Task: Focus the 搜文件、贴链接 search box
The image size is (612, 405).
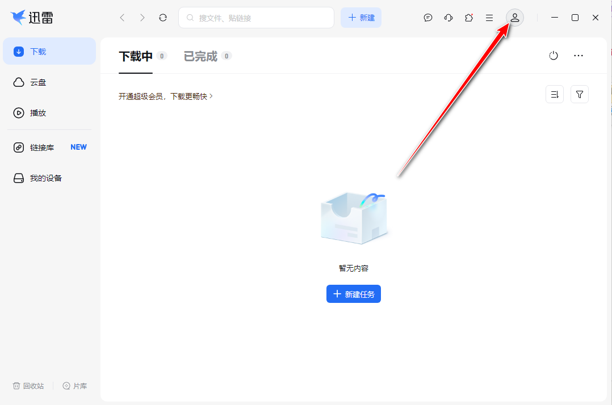Action: point(256,18)
